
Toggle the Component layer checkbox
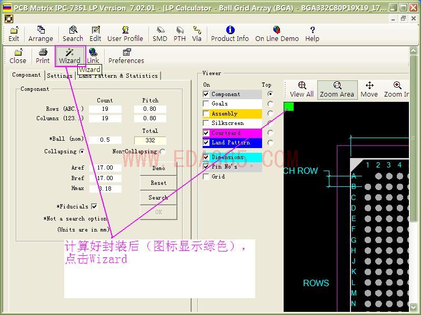(x=206, y=94)
